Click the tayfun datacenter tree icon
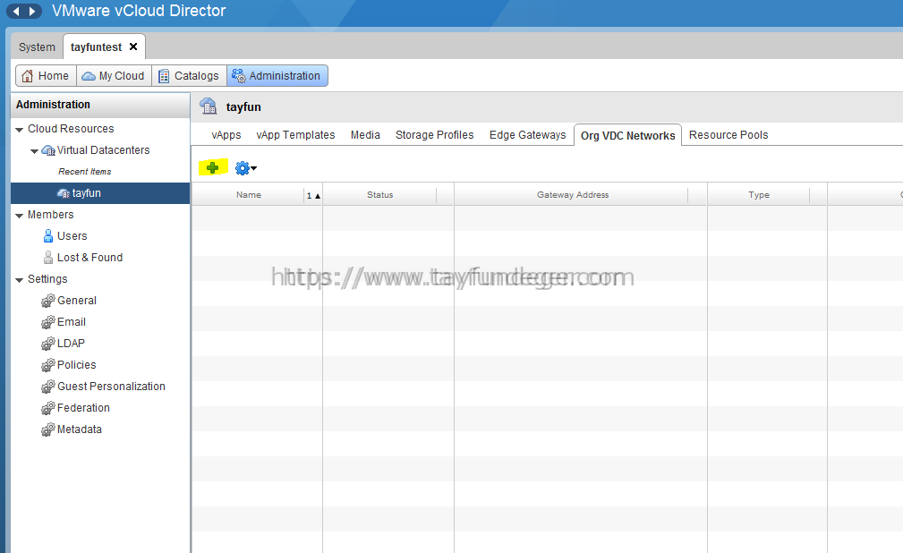 point(64,193)
